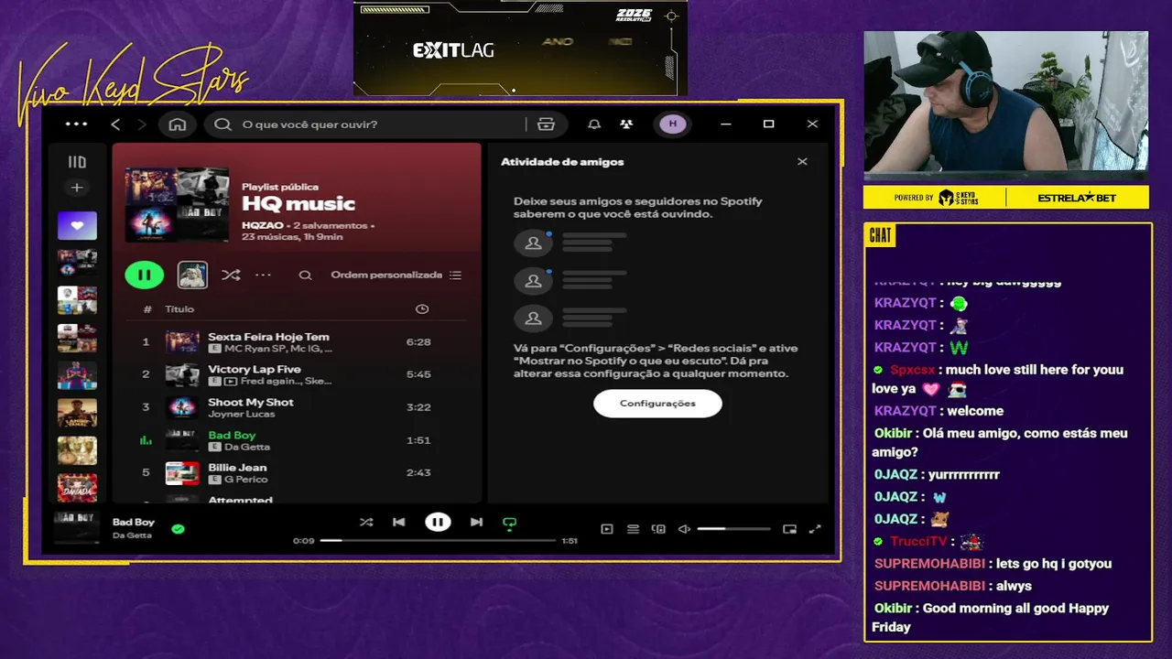Click the 'Bad Boy' title in the player bar

[x=134, y=522]
